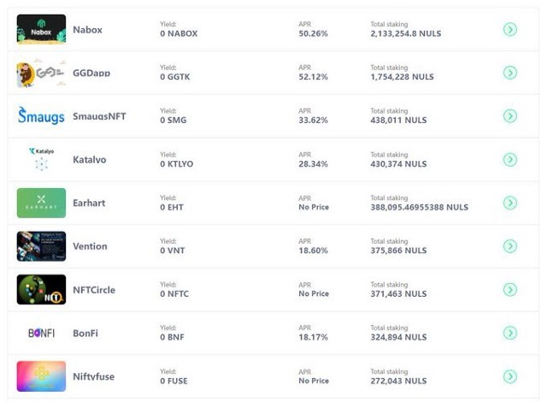Click the BonFi logo
547x402 pixels.
[42, 333]
